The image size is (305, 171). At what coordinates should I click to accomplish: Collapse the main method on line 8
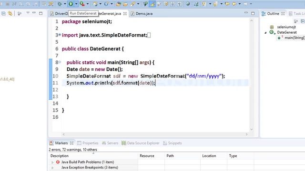coord(60,62)
